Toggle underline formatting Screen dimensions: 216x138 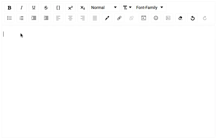(34, 8)
